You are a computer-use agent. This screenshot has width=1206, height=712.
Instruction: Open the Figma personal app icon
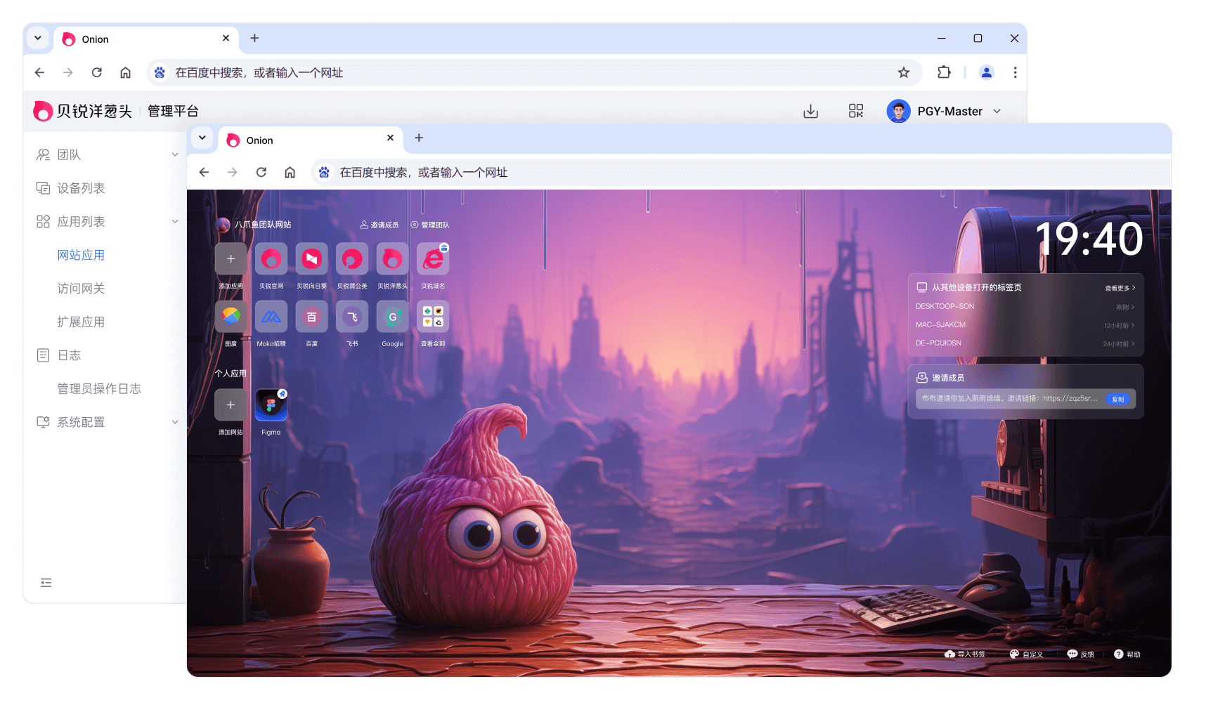click(271, 406)
